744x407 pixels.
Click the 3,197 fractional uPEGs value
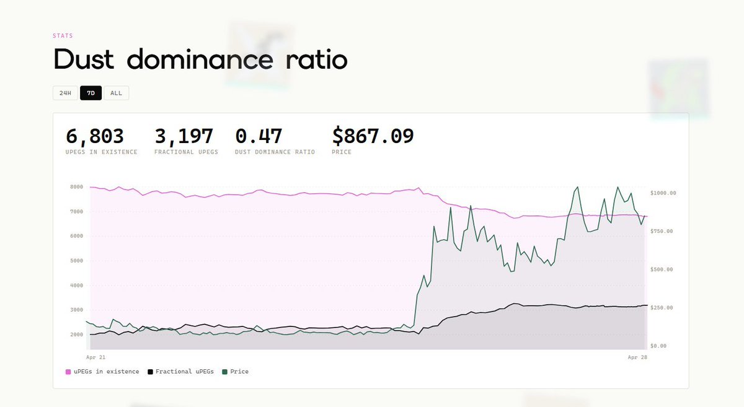(184, 136)
